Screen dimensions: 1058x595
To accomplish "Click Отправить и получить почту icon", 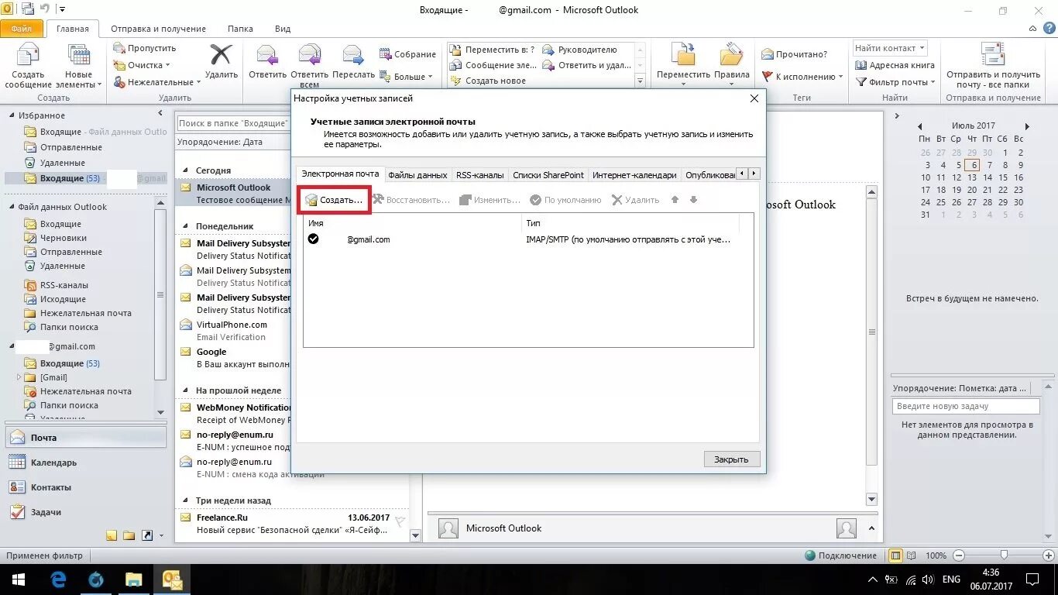I will click(x=993, y=65).
